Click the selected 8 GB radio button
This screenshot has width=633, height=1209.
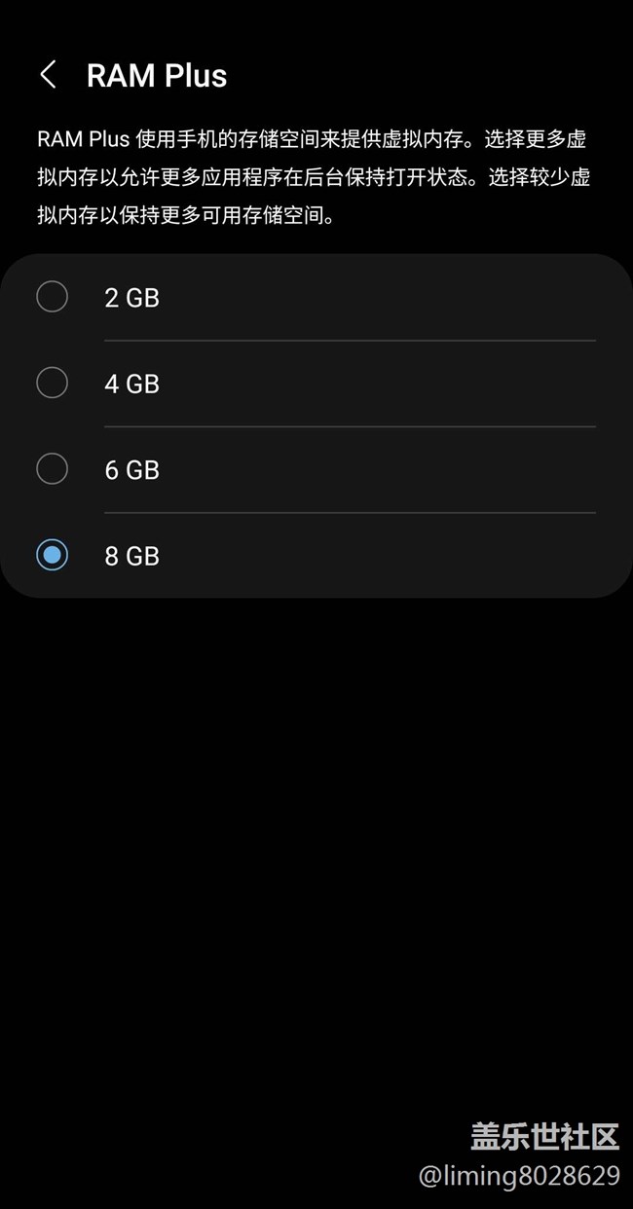pyautogui.click(x=52, y=555)
